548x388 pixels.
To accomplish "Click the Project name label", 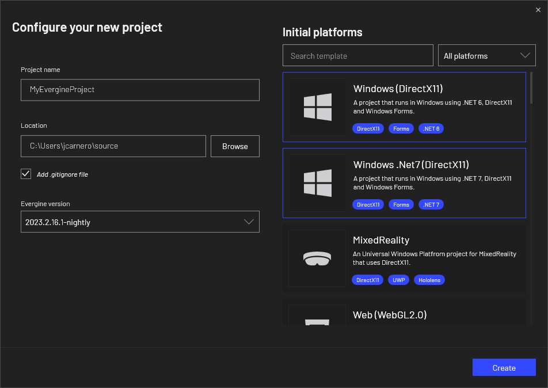I will coord(40,70).
